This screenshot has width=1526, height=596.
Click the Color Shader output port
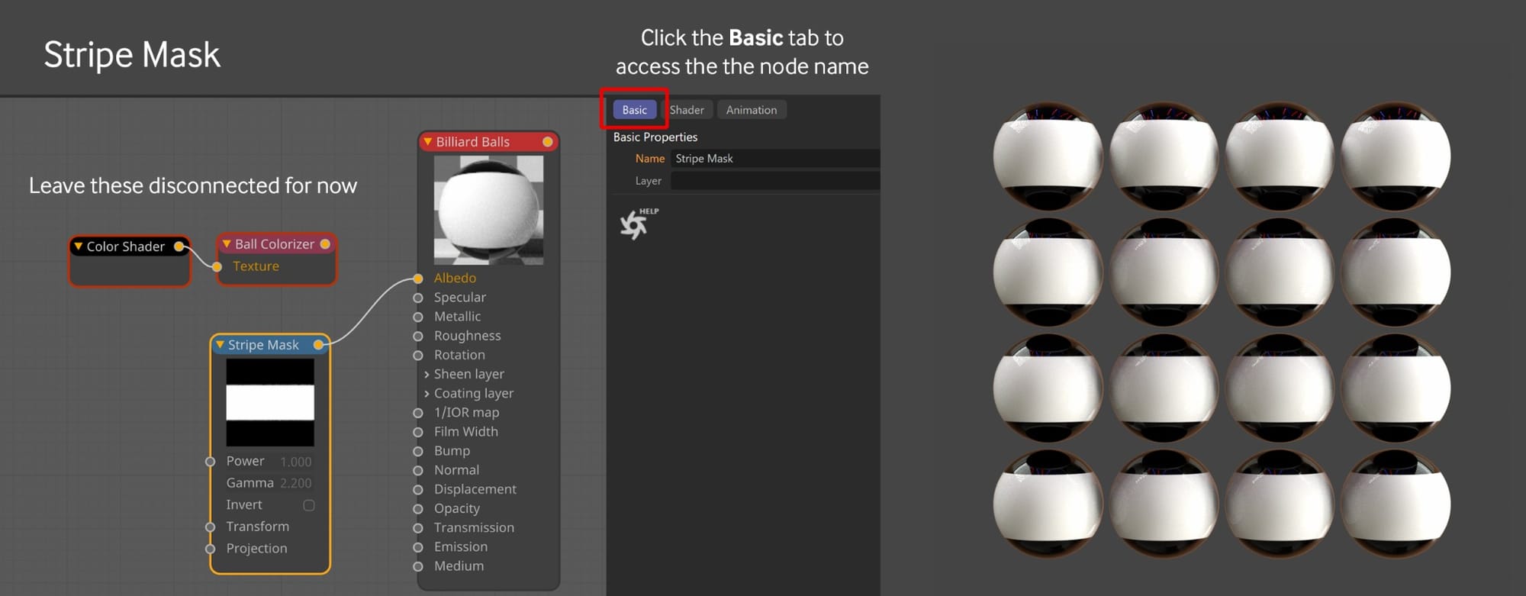tap(179, 246)
